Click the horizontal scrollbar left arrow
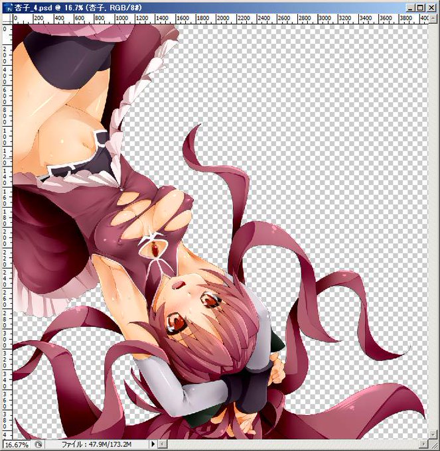Screen dimensions: 440x451 click(162, 444)
